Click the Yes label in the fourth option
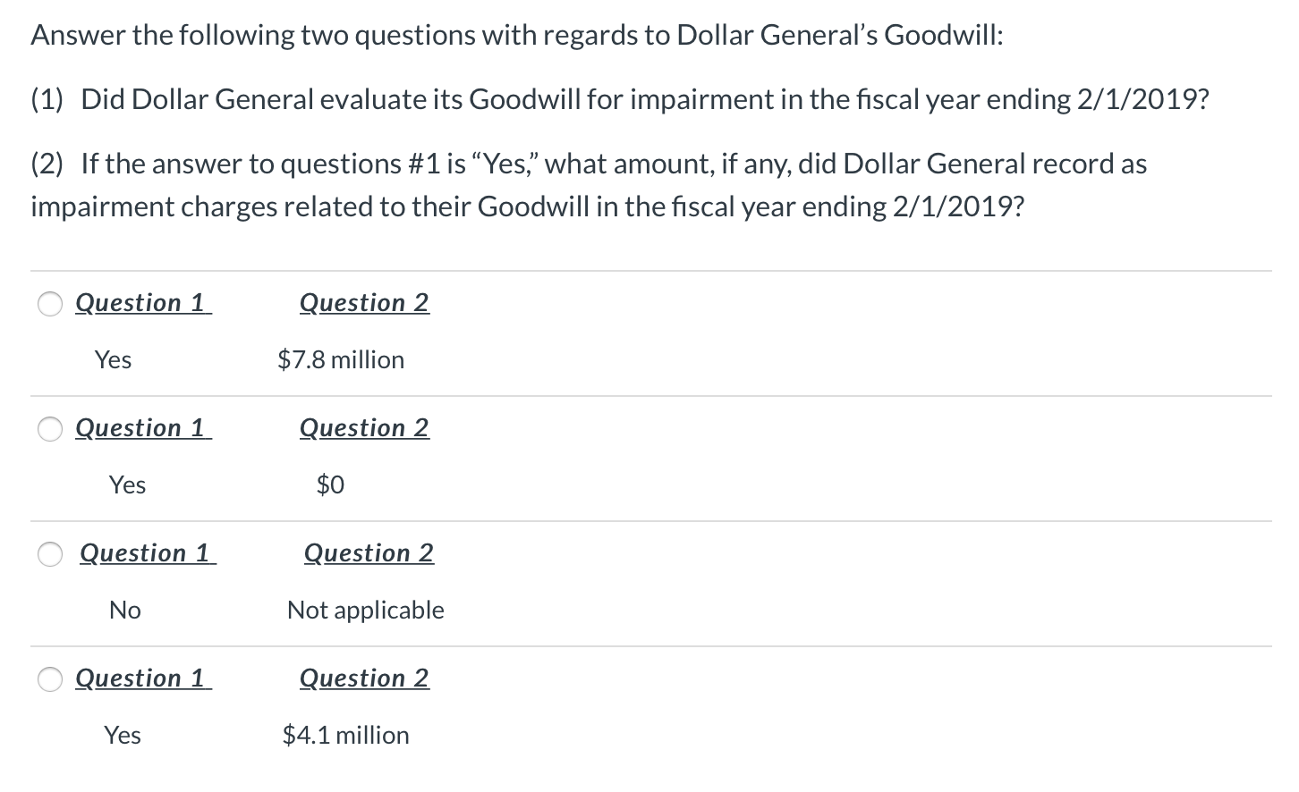Image resolution: width=1299 pixels, height=792 pixels. [x=123, y=735]
